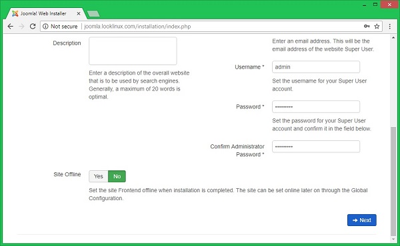Close the Joomla! Web Installer tab
The image size is (400, 246).
[x=79, y=13]
